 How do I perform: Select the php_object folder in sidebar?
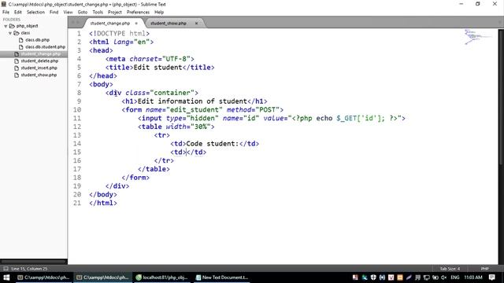27,26
